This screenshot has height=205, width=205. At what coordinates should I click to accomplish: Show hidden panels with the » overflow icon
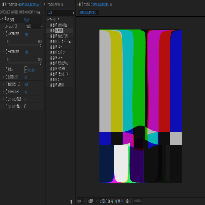[44, 4]
